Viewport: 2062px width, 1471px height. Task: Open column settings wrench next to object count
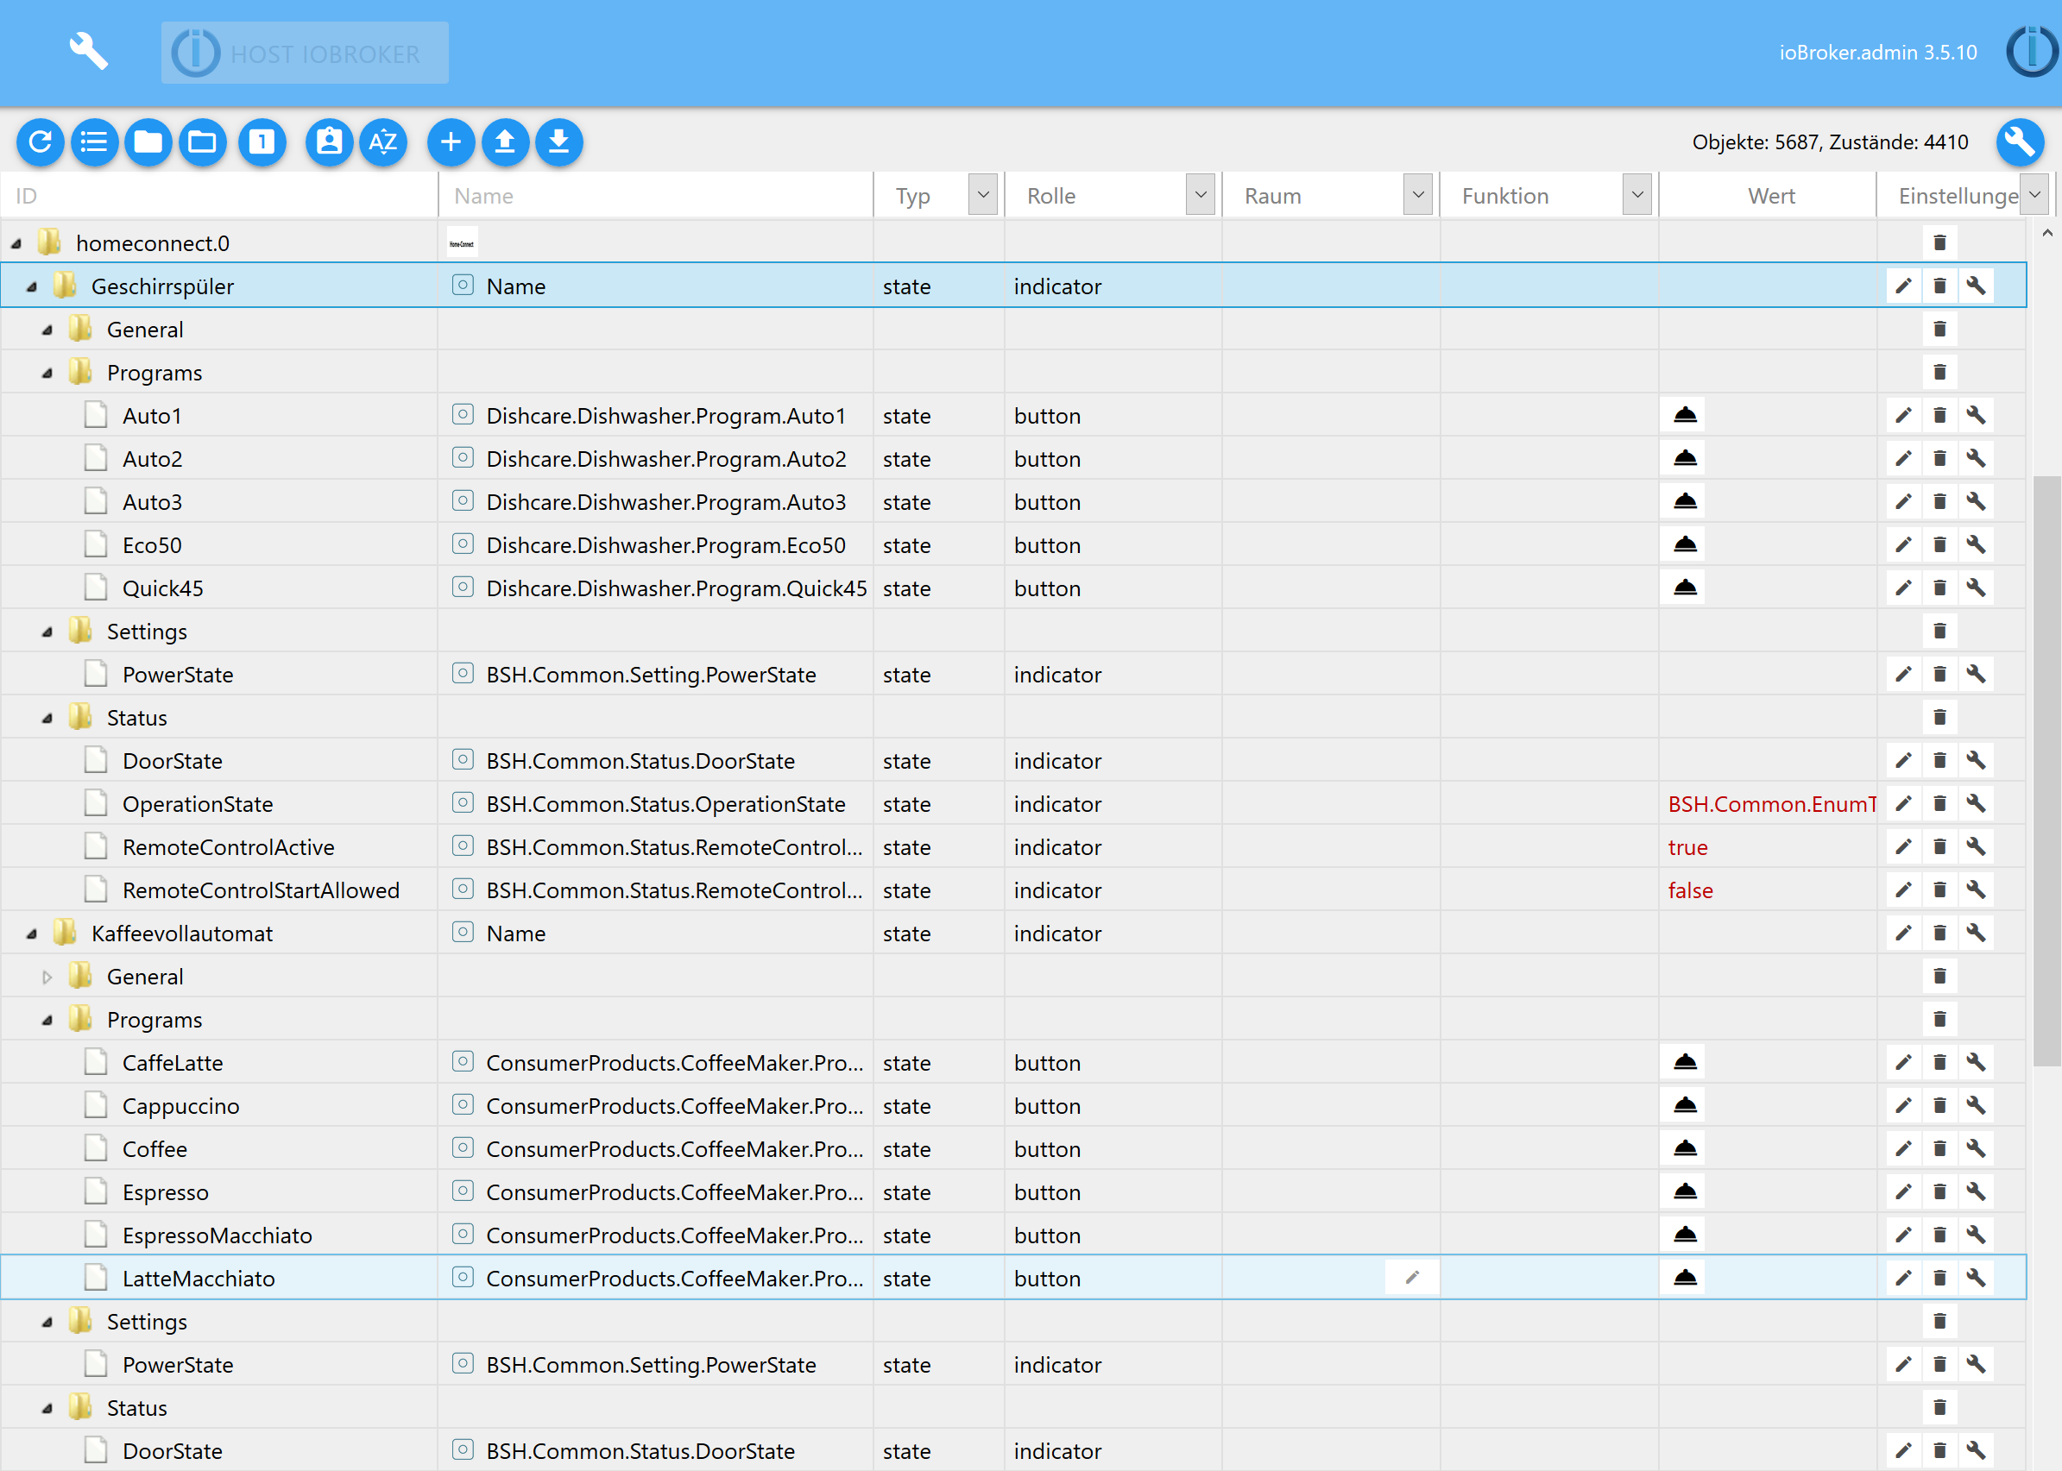pos(2021,142)
